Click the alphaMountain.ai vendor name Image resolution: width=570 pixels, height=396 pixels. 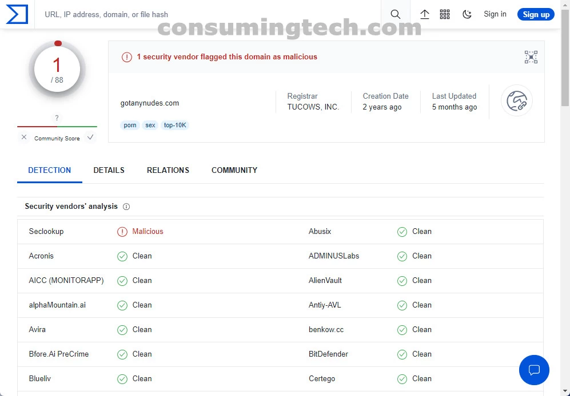(57, 305)
